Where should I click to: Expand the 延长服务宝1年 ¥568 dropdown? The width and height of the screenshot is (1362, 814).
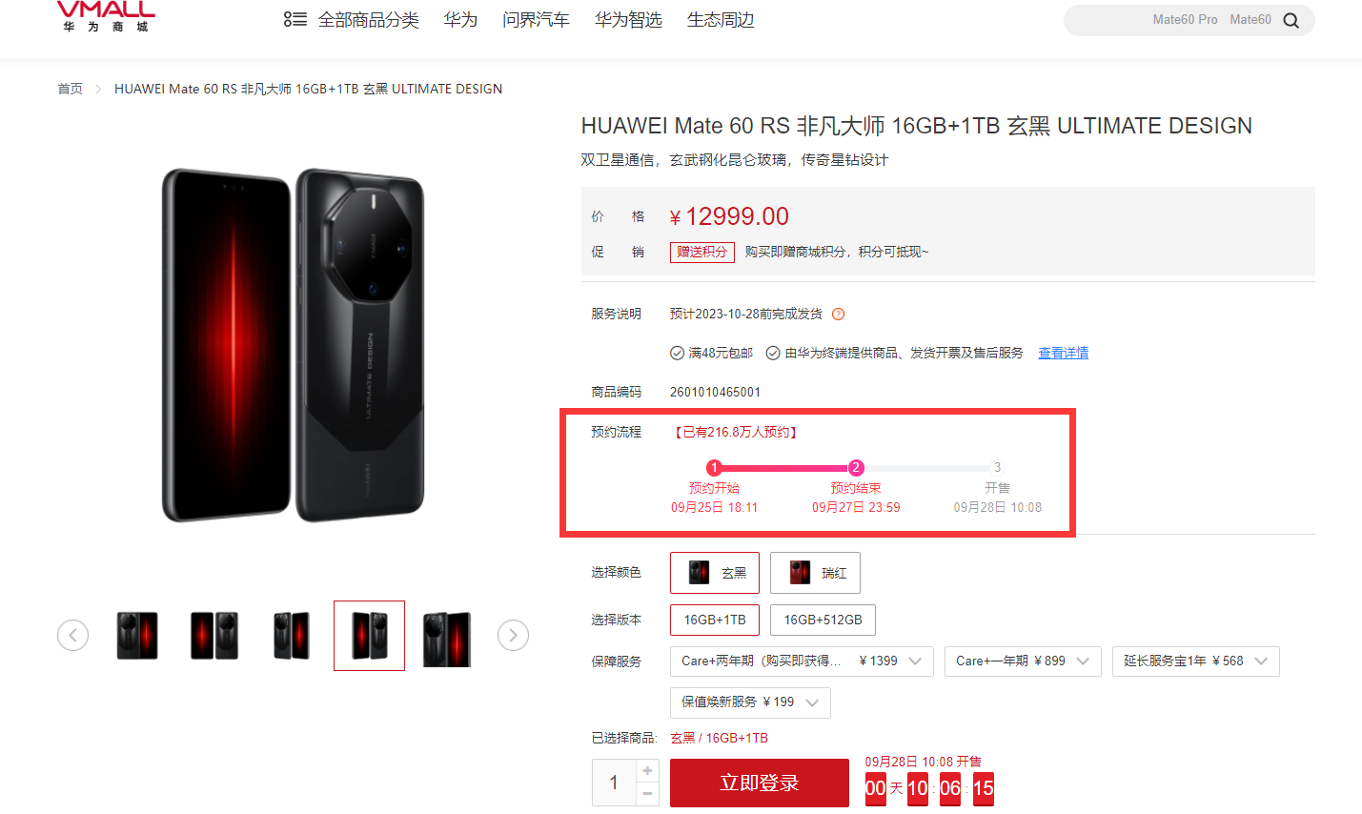[x=1196, y=661]
